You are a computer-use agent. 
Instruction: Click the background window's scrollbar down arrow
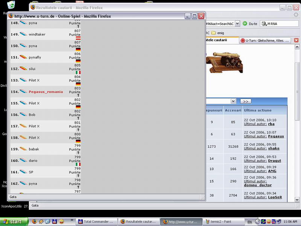[297, 200]
